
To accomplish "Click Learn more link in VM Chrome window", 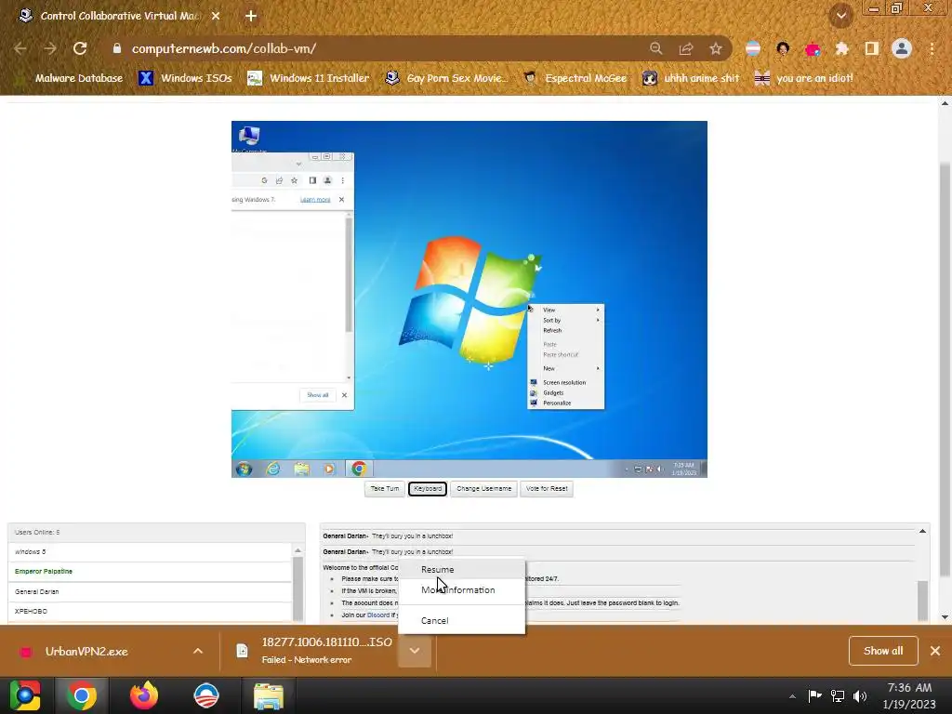I will [x=315, y=200].
